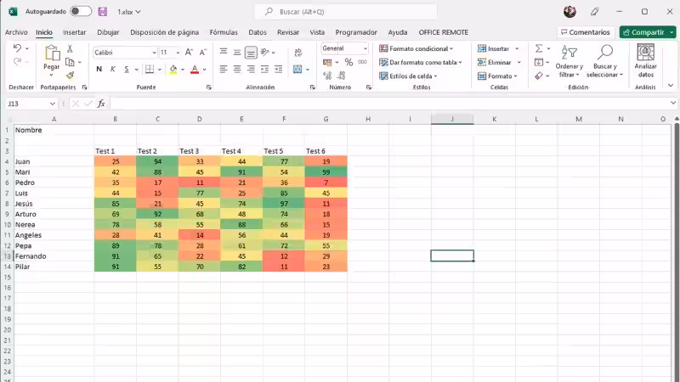The width and height of the screenshot is (680, 382).
Task: Switch to the Insertar tab
Action: click(x=75, y=32)
